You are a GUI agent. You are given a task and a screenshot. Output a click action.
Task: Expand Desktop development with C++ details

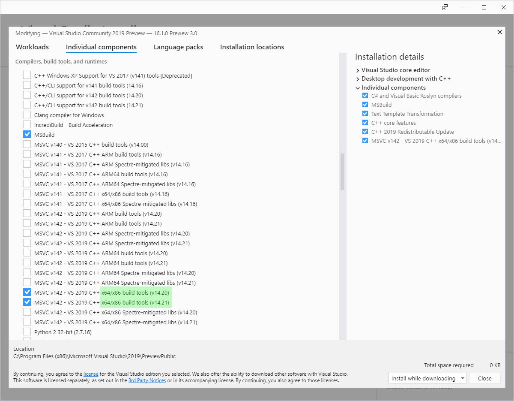tap(358, 79)
